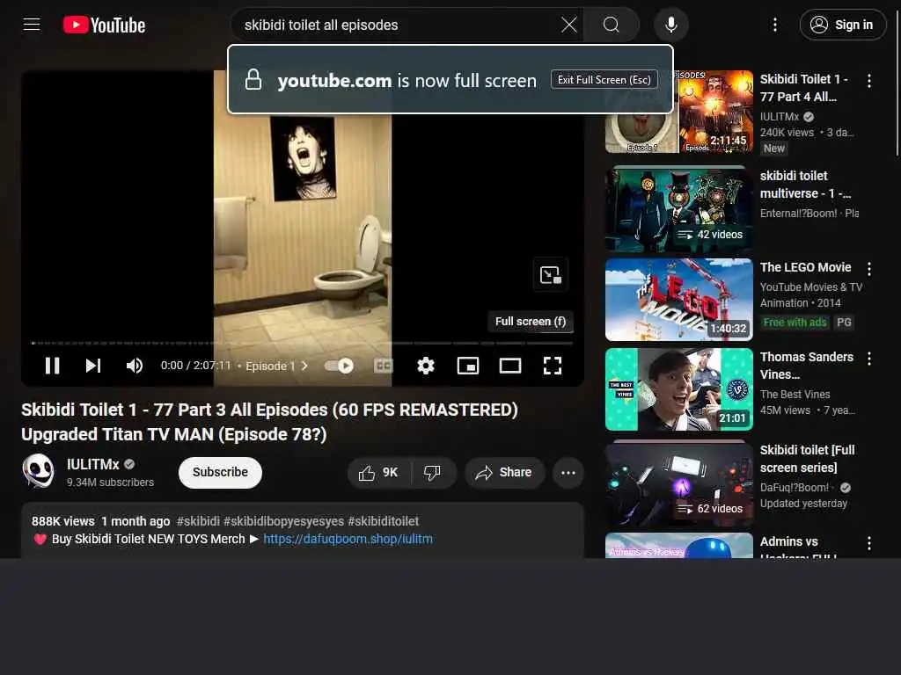Click the Share button
Viewport: 901px width, 675px height.
coord(504,472)
